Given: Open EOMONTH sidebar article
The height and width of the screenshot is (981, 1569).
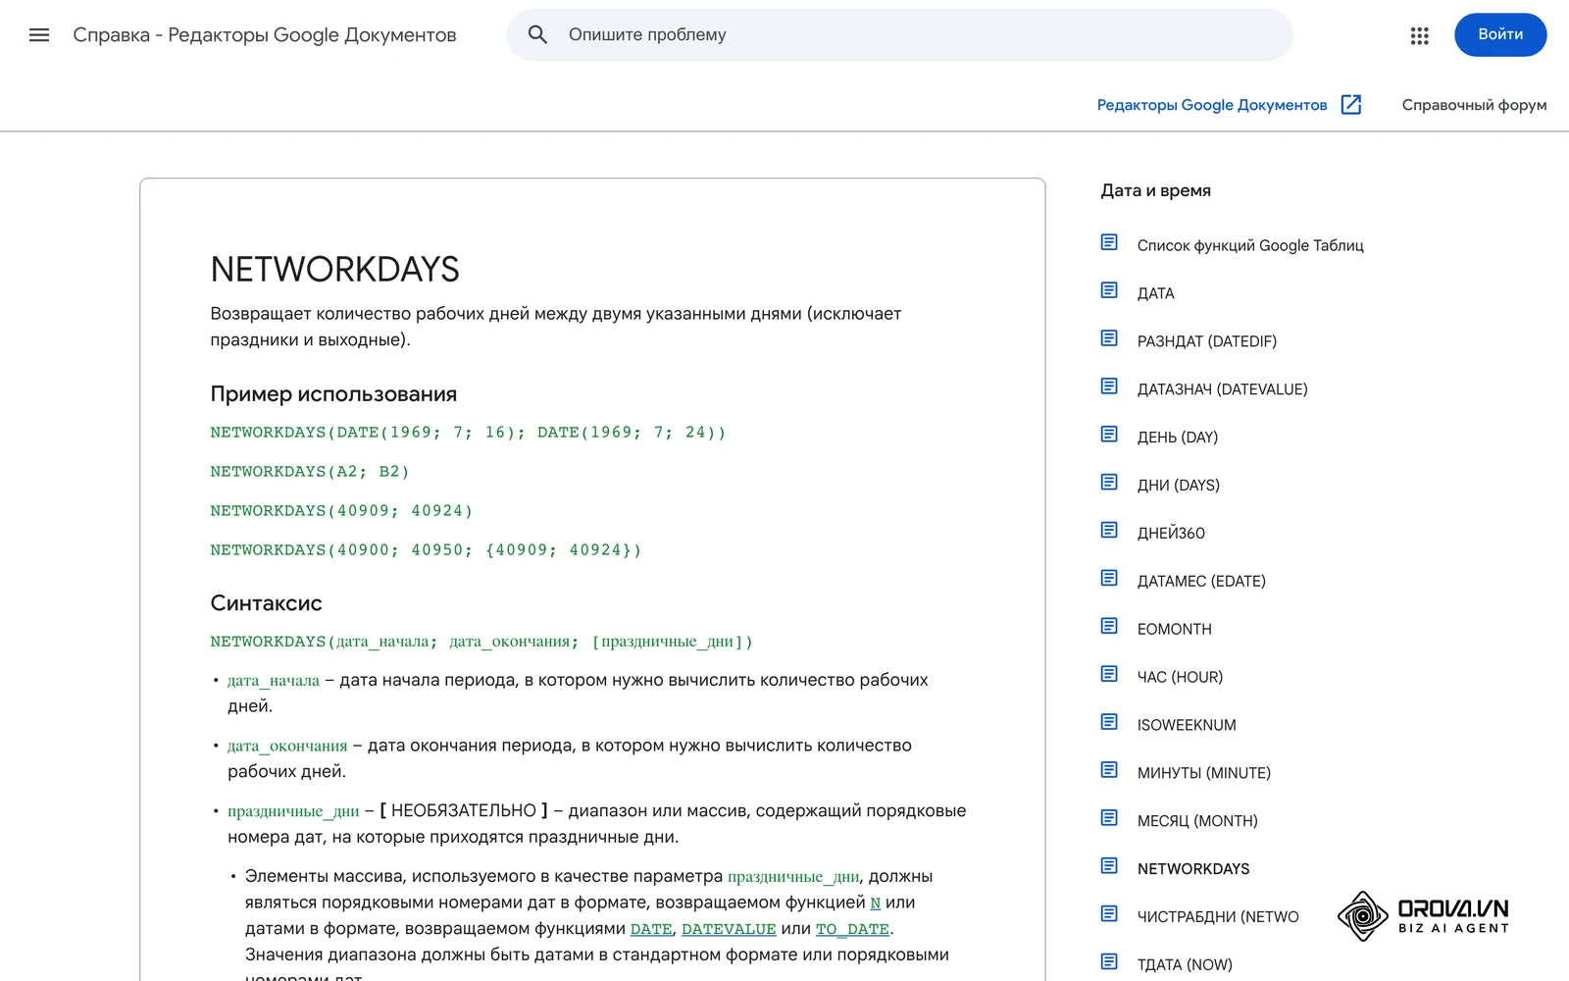Looking at the screenshot, I should click(1174, 630).
